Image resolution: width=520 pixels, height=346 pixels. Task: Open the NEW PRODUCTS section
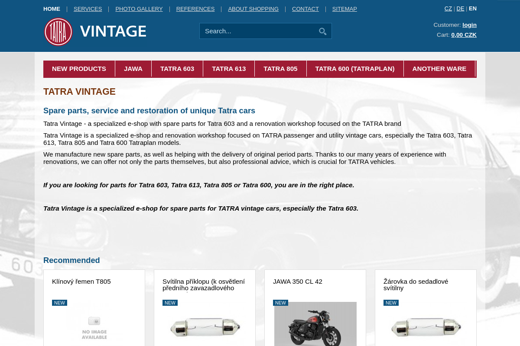(79, 68)
